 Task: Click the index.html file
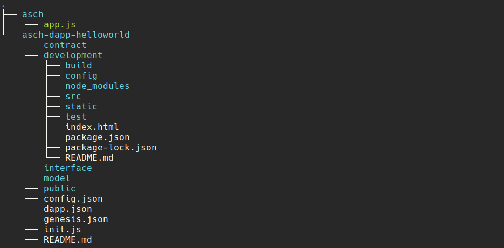[92, 127]
